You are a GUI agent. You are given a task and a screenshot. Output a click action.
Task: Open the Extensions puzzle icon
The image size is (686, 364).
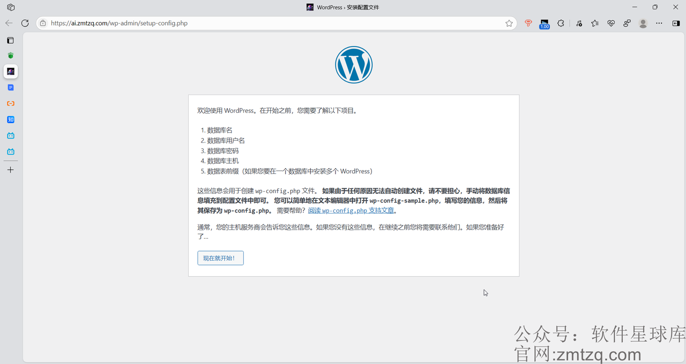tap(561, 23)
